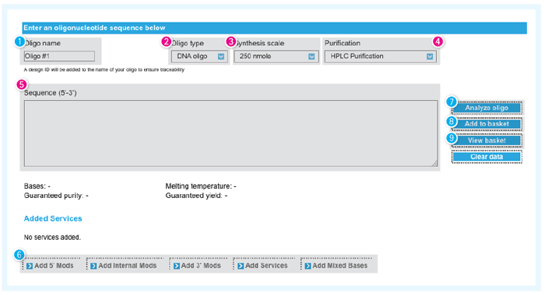
Task: Click the arrow icon beside Add 5' Mods
Action: (30, 265)
